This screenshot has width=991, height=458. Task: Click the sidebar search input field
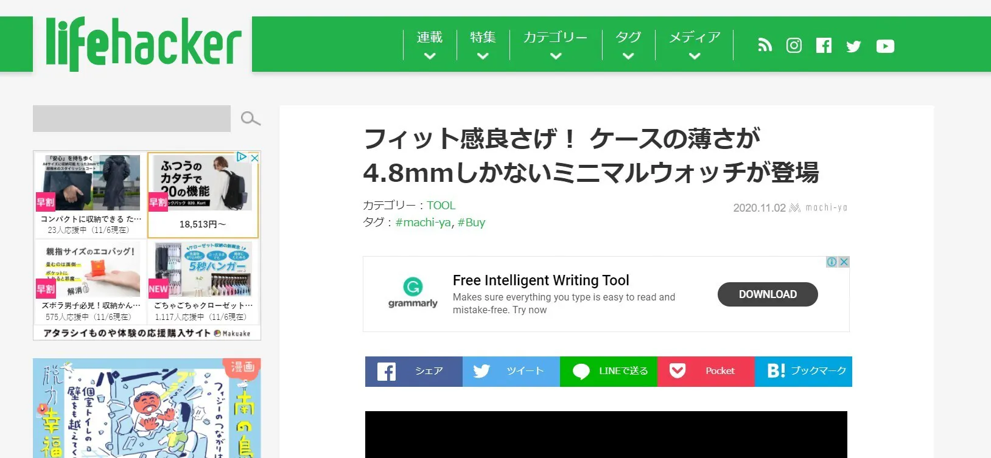131,119
